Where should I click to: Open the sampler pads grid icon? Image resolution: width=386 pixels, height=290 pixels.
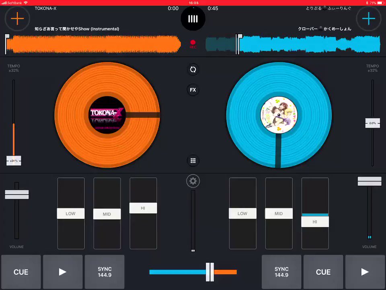point(193,161)
